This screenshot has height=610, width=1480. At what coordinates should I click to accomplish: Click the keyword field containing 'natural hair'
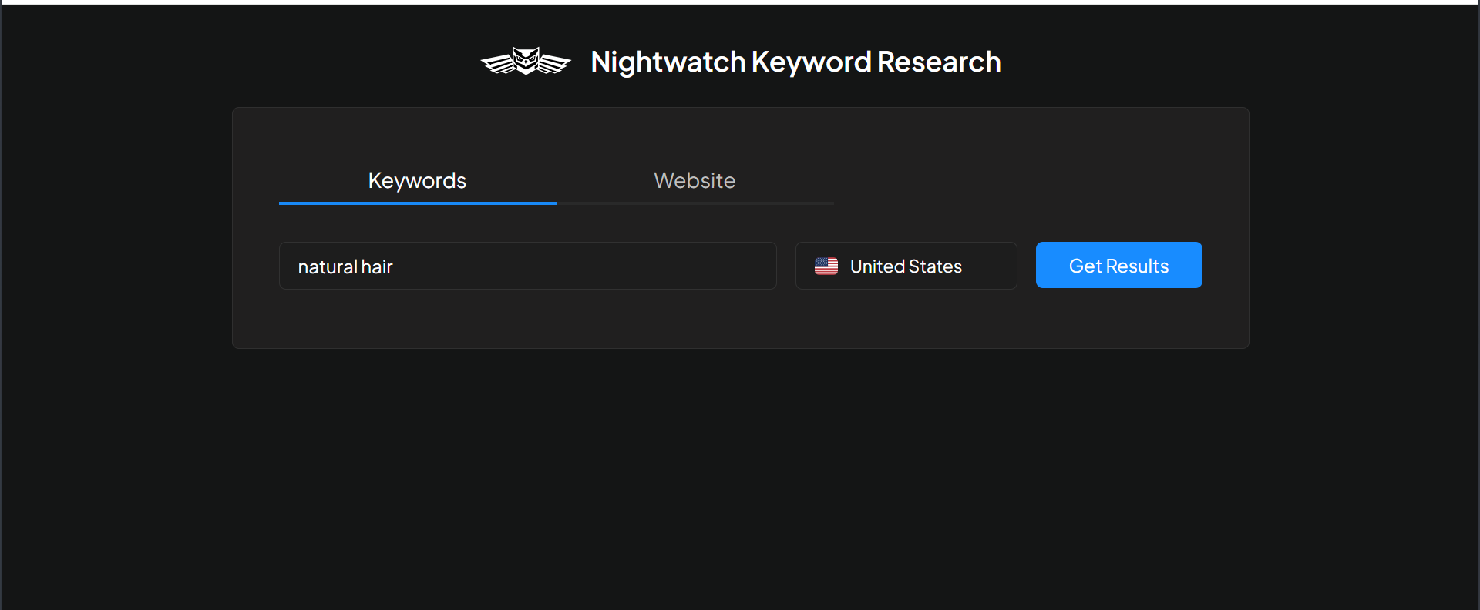pyautogui.click(x=527, y=266)
